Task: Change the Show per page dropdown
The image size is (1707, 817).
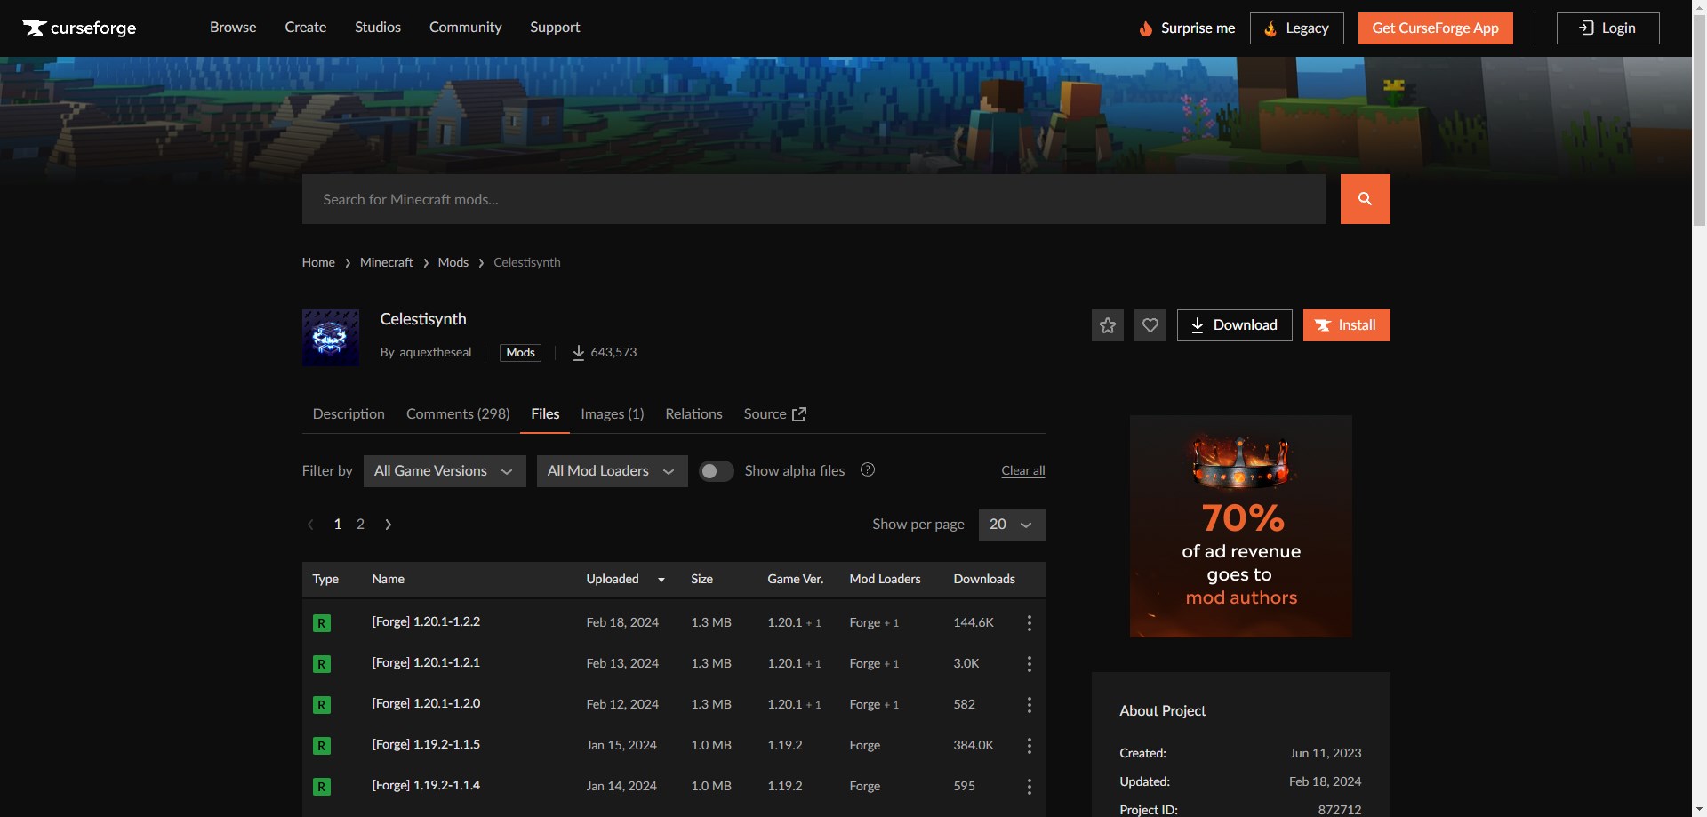Action: (1011, 525)
